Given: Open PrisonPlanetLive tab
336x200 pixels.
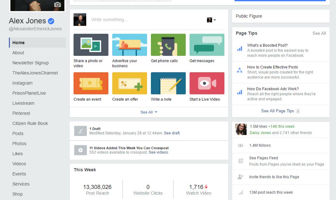Looking at the screenshot, I should tap(29, 93).
